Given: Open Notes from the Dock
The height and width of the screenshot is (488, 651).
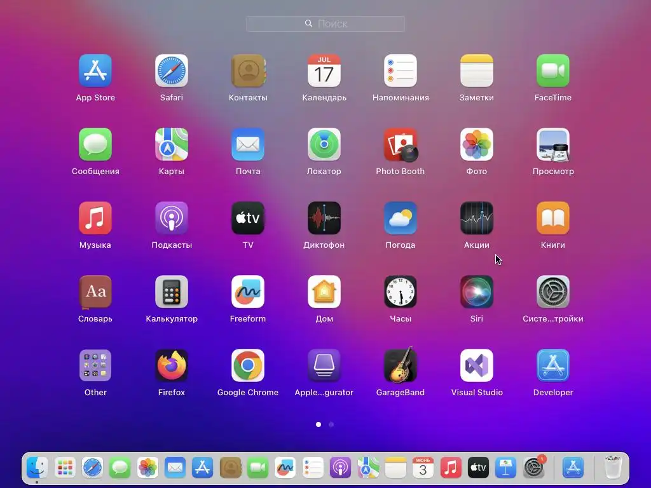Looking at the screenshot, I should pyautogui.click(x=395, y=468).
